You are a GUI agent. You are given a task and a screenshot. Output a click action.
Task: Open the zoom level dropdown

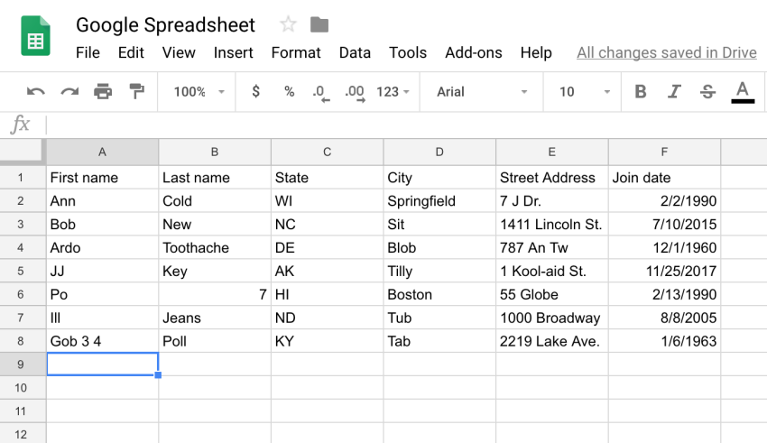pyautogui.click(x=199, y=91)
